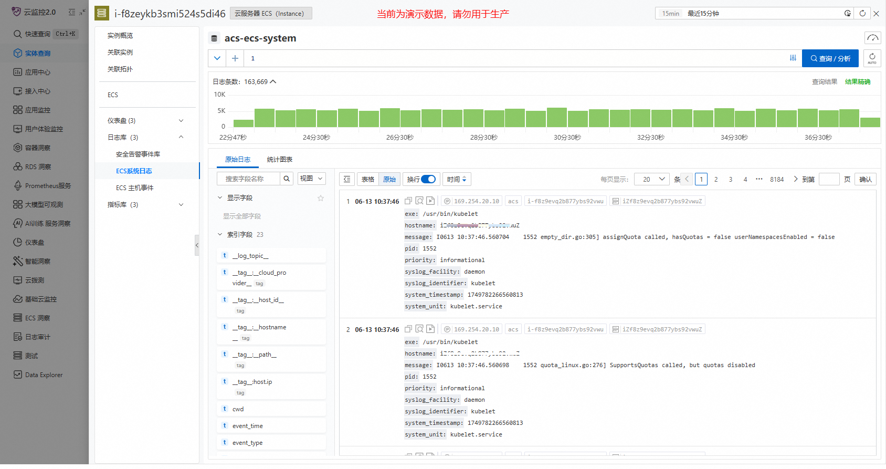Click the 云拨测 sidebar icon

click(18, 280)
